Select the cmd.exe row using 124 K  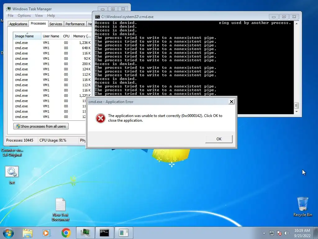tap(52, 69)
